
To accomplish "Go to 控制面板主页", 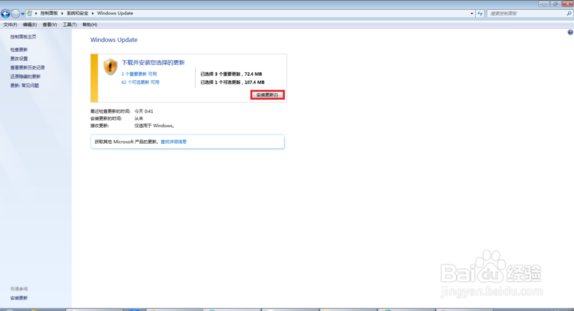I will point(23,37).
